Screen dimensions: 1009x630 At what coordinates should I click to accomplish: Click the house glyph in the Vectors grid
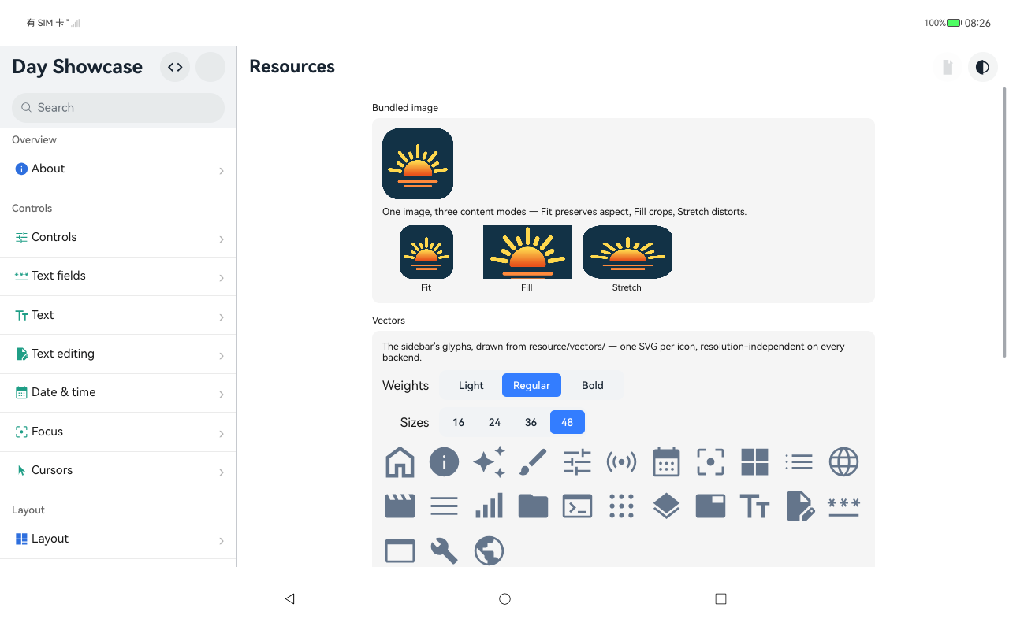point(400,462)
